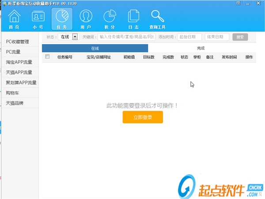Open the 积分 points icon
This screenshot has width=265, height=199.
click(x=110, y=19)
